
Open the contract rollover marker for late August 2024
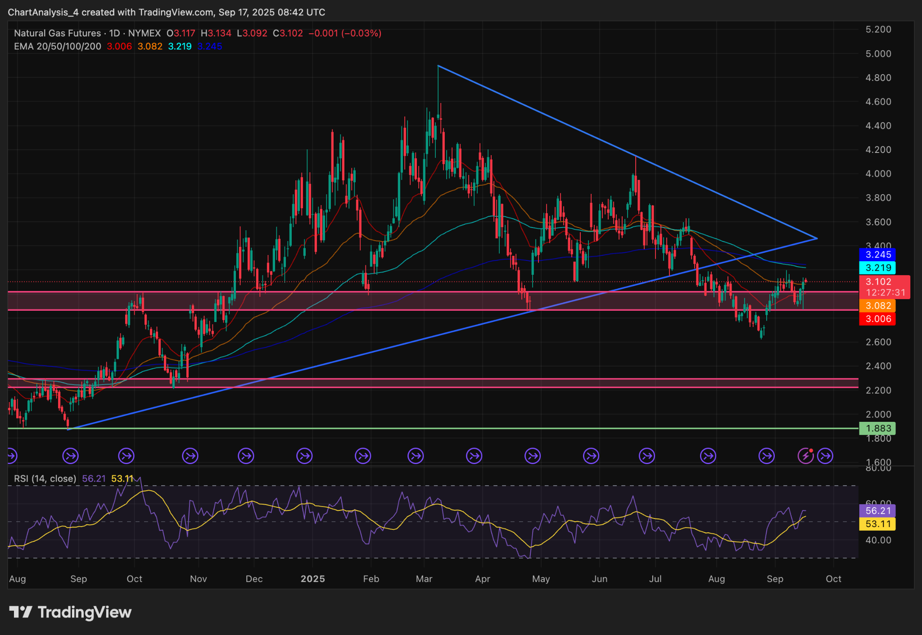coord(70,456)
